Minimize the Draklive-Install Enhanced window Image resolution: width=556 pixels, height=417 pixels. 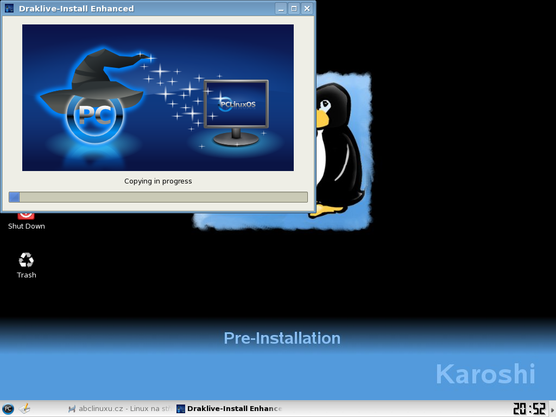coord(281,9)
